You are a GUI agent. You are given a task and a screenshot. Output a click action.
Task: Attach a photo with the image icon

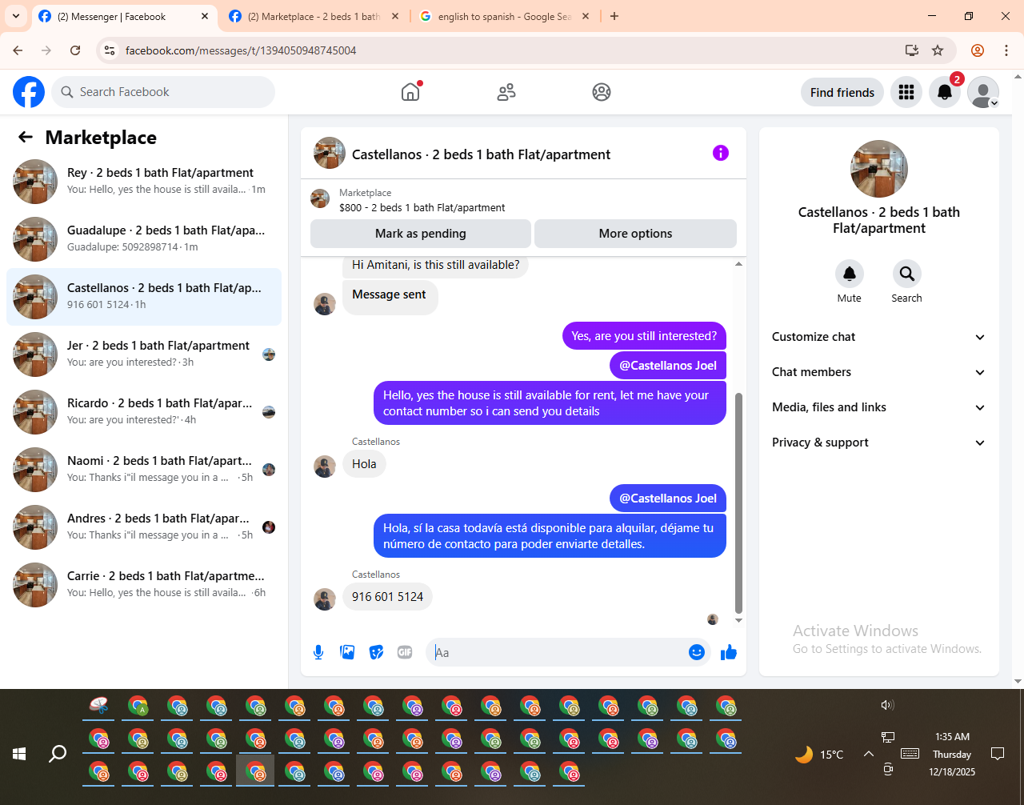click(x=347, y=652)
